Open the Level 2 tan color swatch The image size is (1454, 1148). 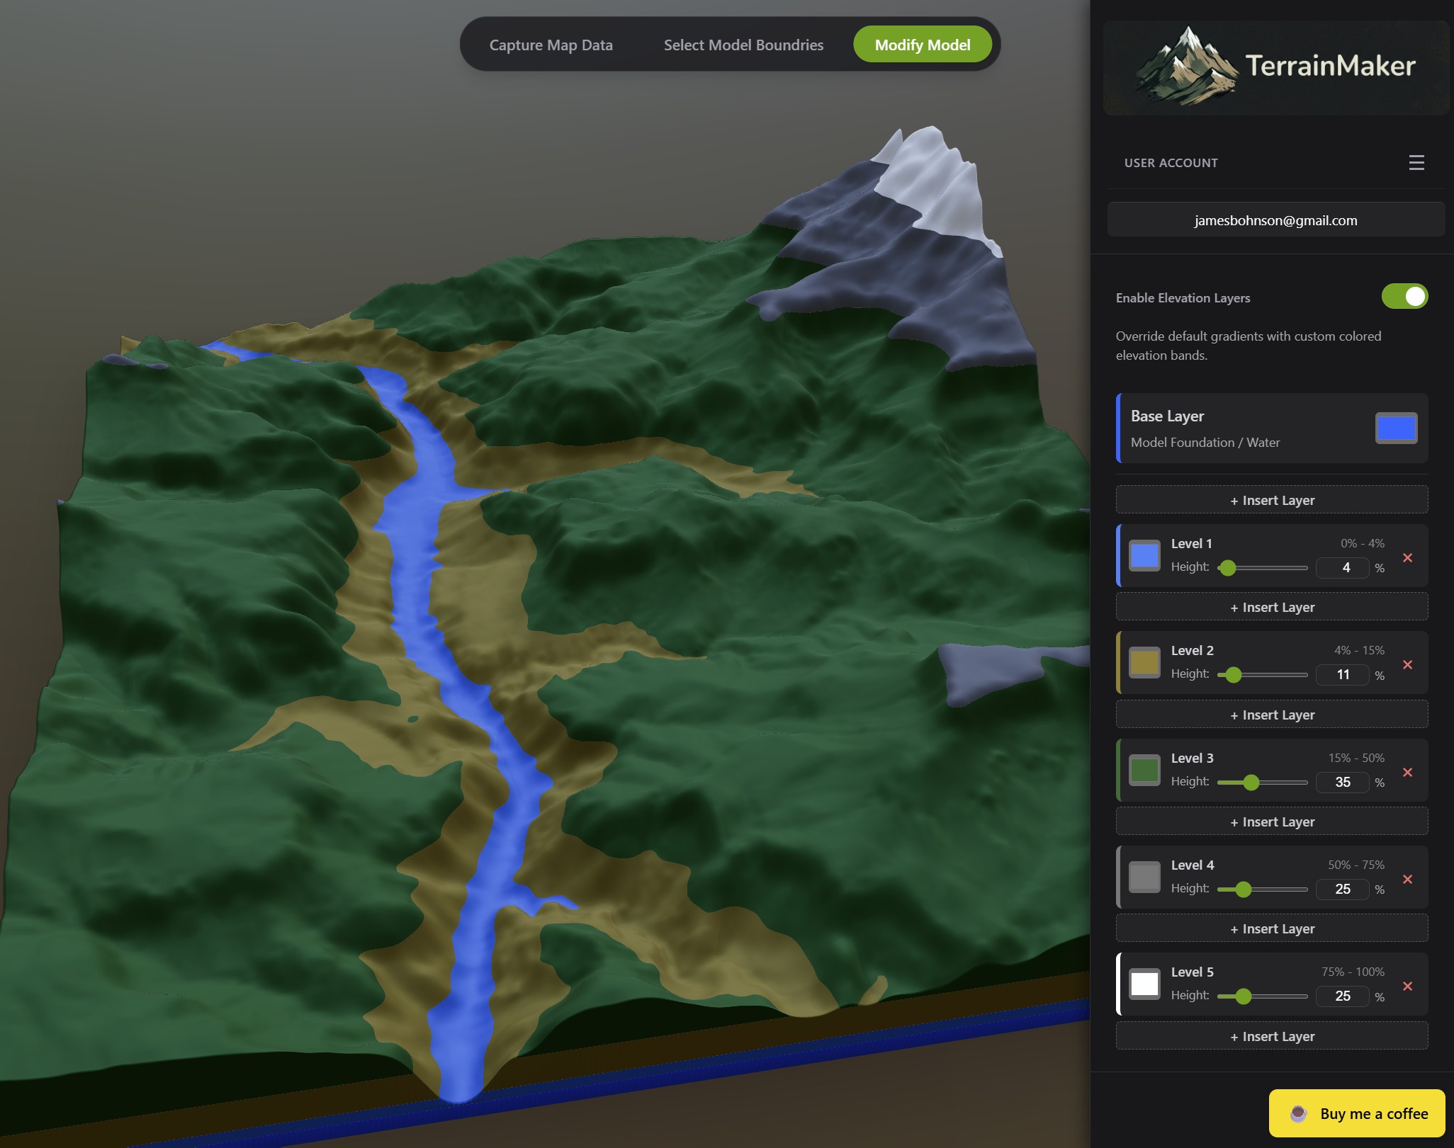tap(1144, 663)
